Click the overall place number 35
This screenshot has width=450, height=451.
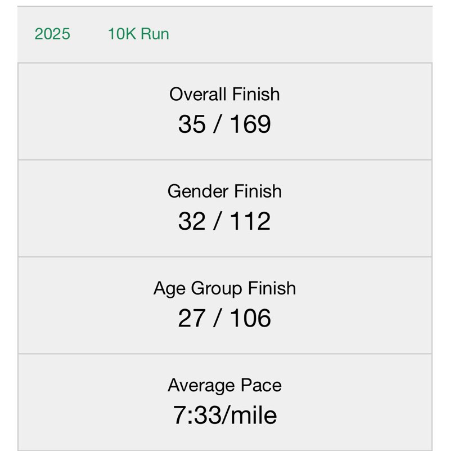pos(192,124)
